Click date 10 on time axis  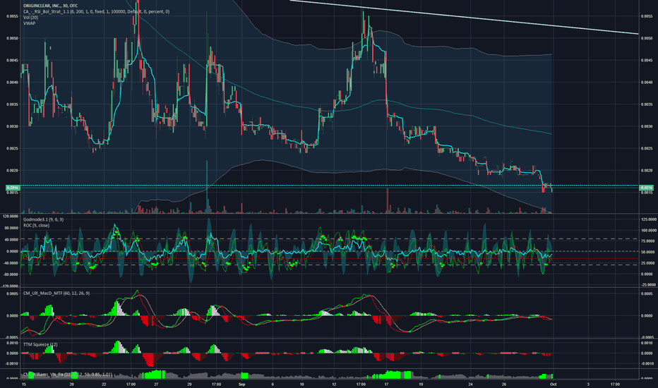point(301,384)
